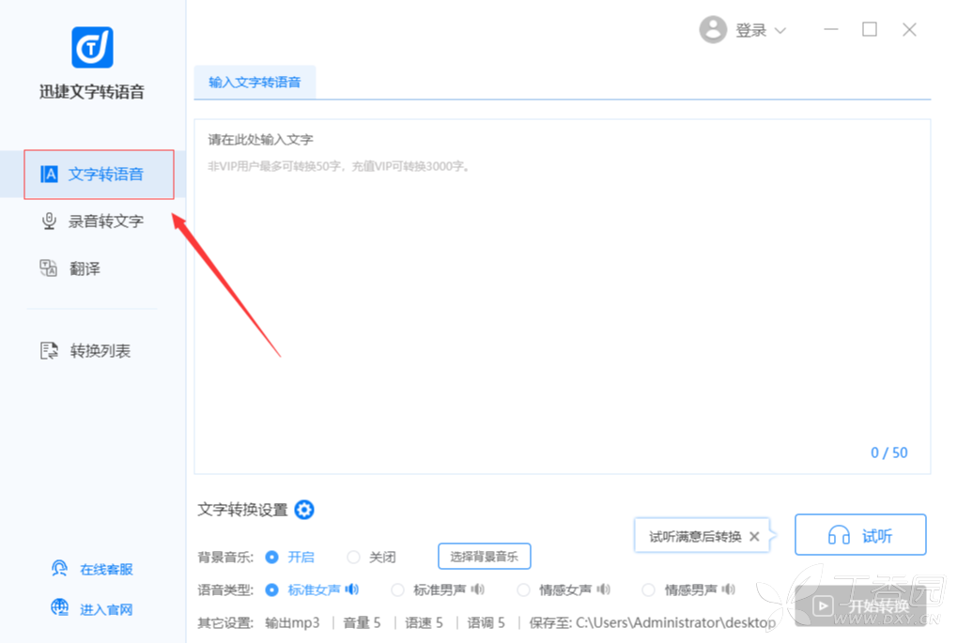Click the 选择背景音乐 button
Viewport: 957px width, 643px height.
coord(484,557)
